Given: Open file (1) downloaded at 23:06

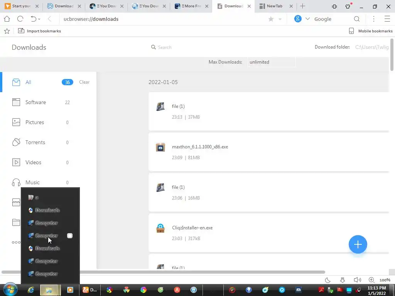Looking at the screenshot, I should pyautogui.click(x=269, y=193).
